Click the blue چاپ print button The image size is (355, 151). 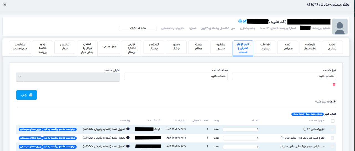(x=27, y=95)
